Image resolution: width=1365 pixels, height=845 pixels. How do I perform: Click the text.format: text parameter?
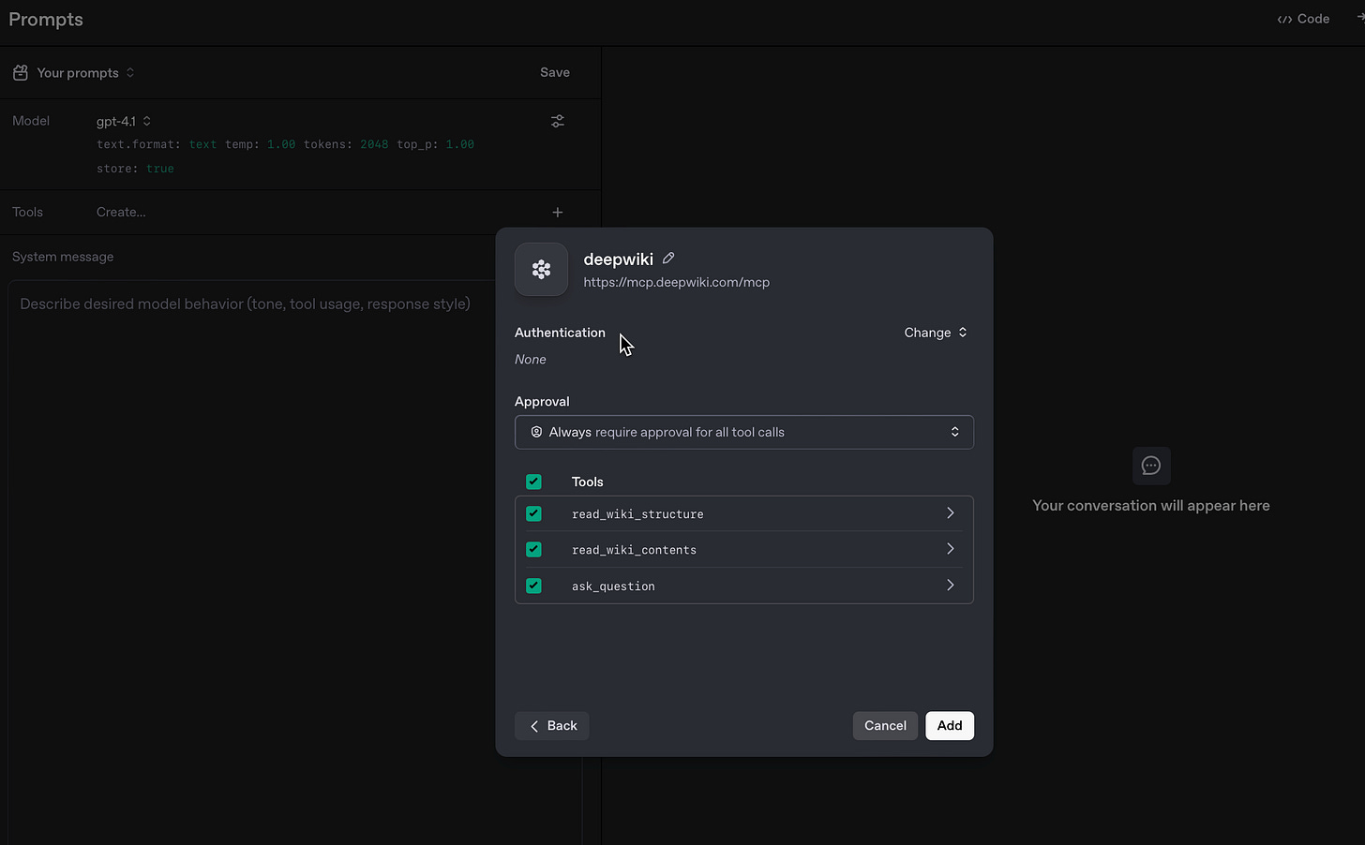157,144
